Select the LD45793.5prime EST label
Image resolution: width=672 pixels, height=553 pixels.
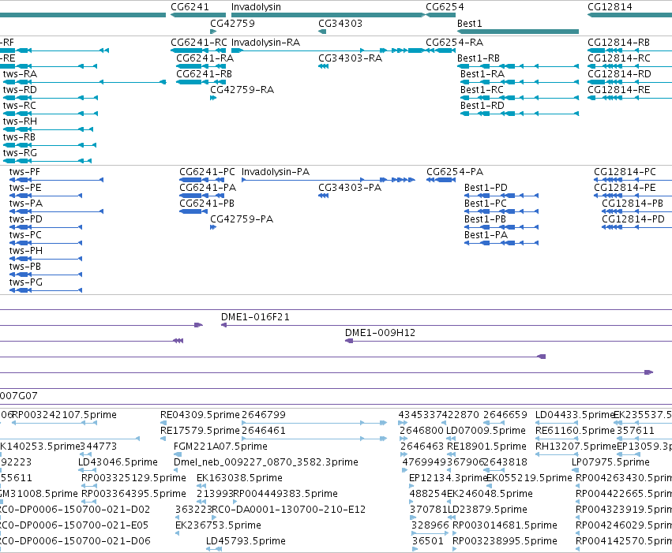tap(246, 541)
